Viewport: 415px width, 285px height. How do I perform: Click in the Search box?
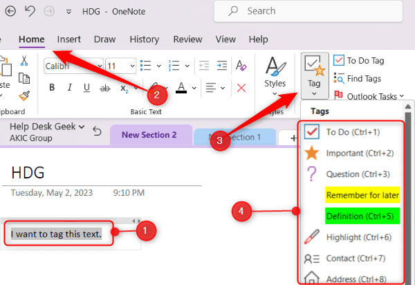(x=308, y=11)
